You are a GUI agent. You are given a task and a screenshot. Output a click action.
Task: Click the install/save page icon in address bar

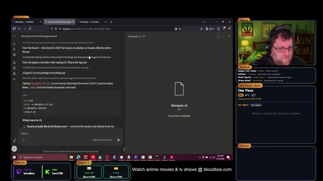click(176, 29)
